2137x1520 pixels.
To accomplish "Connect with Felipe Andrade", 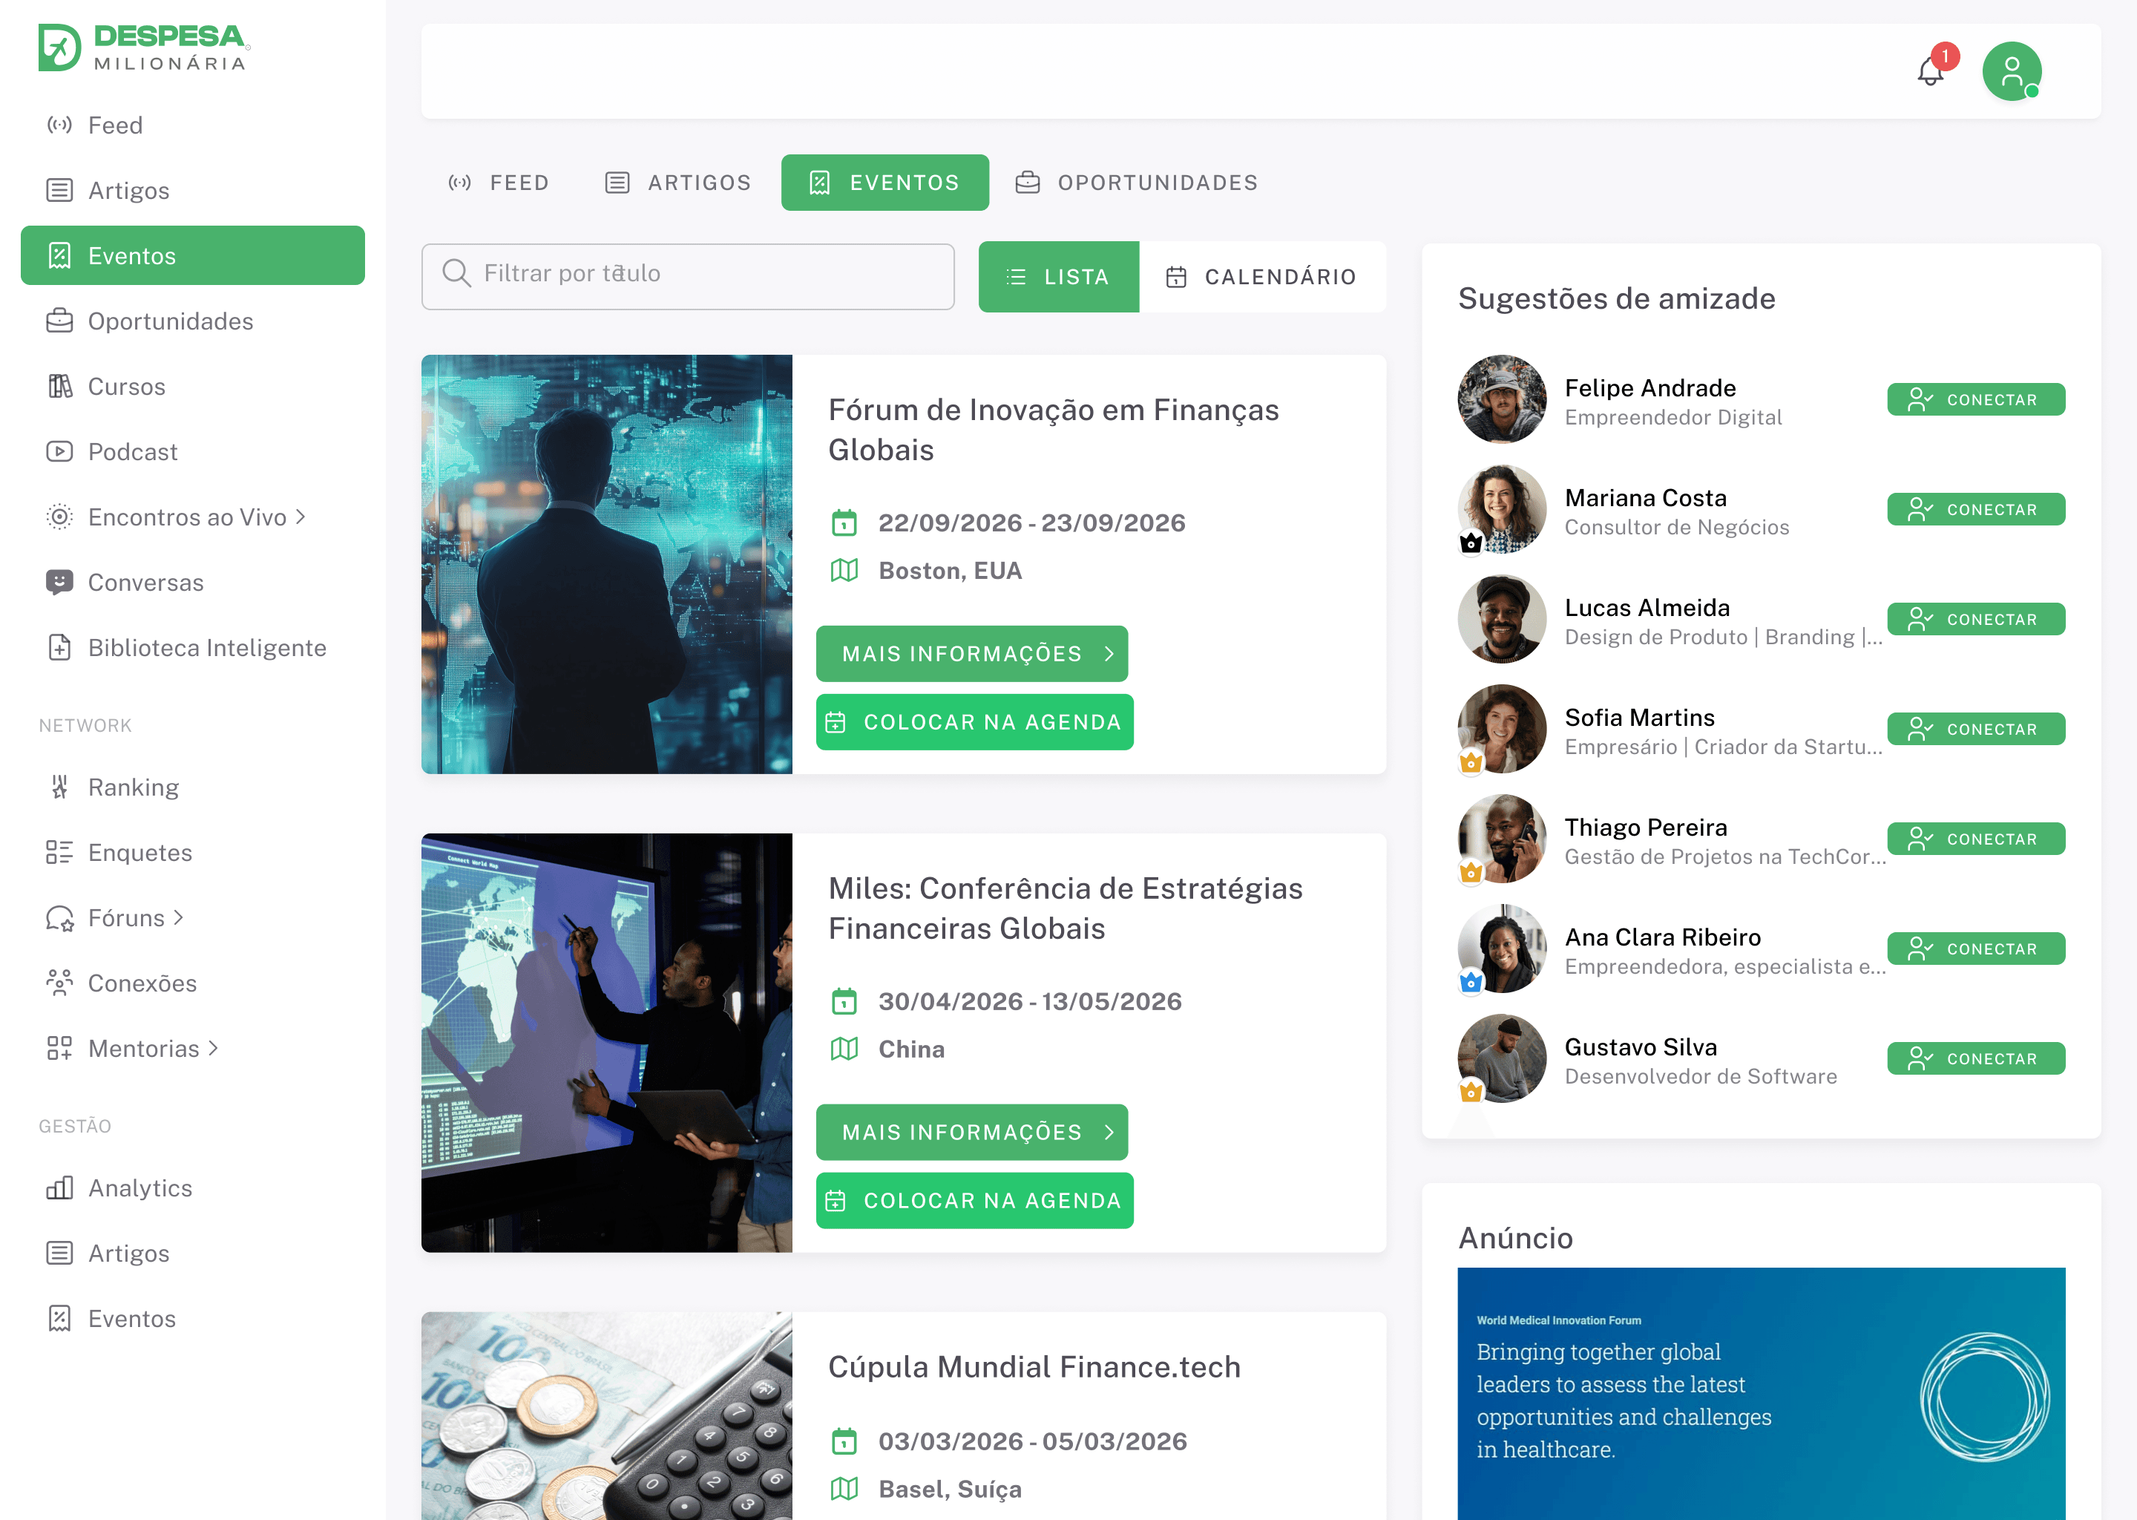I will tap(1975, 399).
